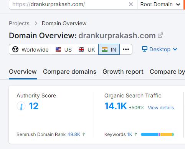Go to Projects breadcrumb link
Screen dimensions: 185x149
coord(19,23)
